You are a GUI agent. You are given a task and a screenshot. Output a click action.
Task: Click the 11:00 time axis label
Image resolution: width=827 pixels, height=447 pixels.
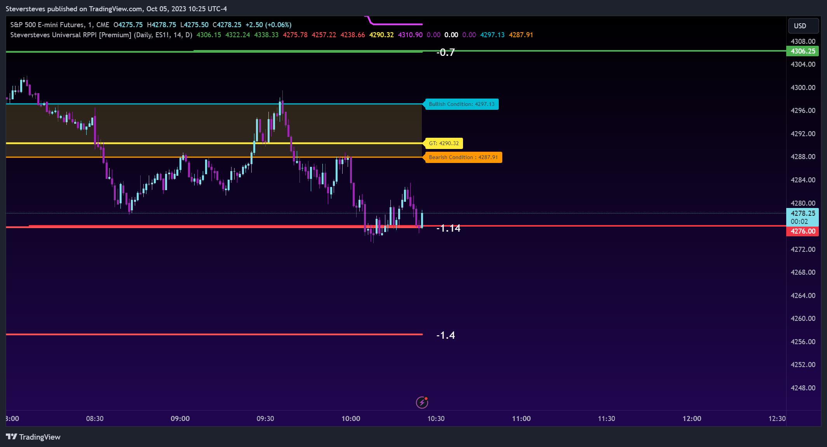(521, 419)
